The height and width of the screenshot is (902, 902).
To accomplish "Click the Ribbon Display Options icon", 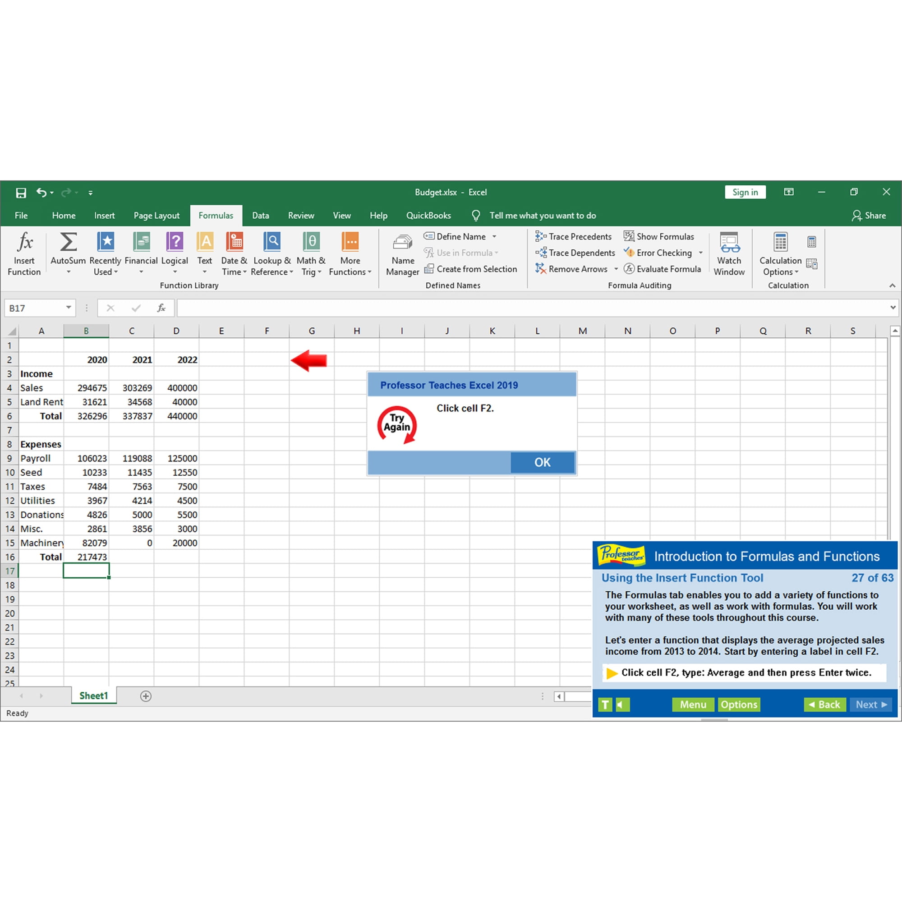I will (x=788, y=192).
